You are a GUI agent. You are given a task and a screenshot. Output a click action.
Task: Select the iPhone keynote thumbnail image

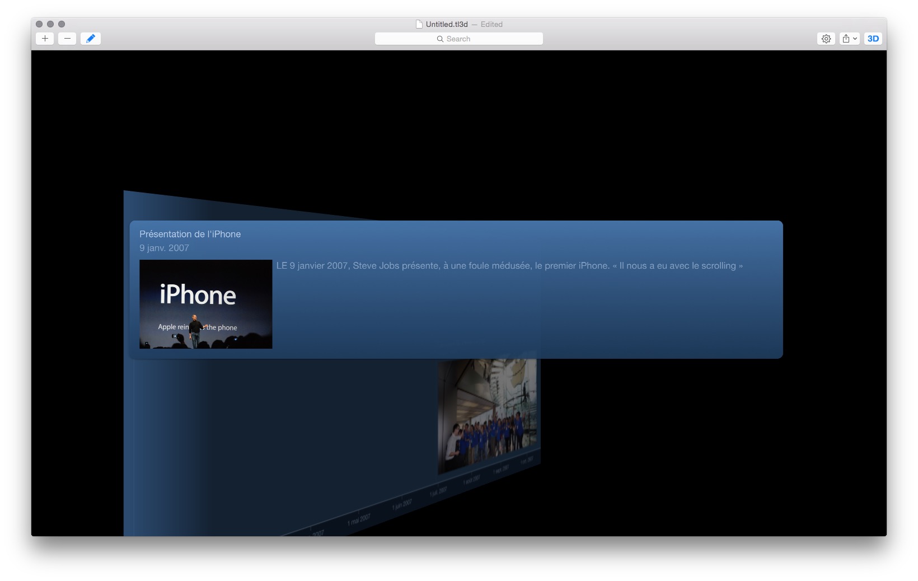click(x=206, y=304)
